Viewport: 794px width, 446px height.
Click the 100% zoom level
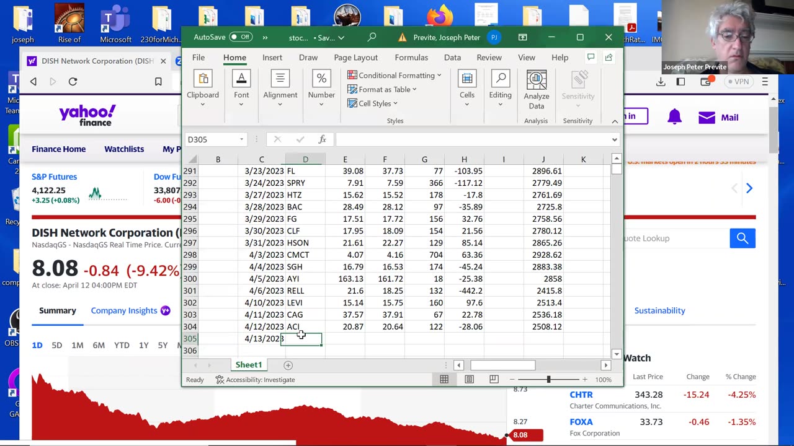pos(604,380)
